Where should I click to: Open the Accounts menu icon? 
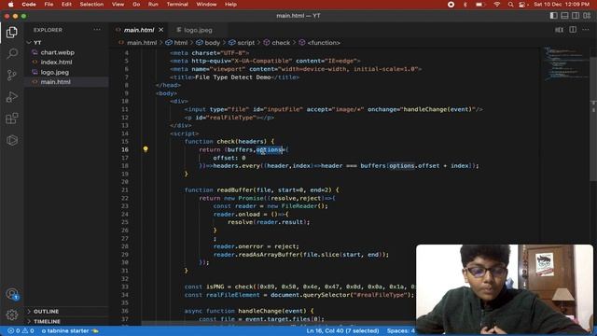pyautogui.click(x=12, y=294)
